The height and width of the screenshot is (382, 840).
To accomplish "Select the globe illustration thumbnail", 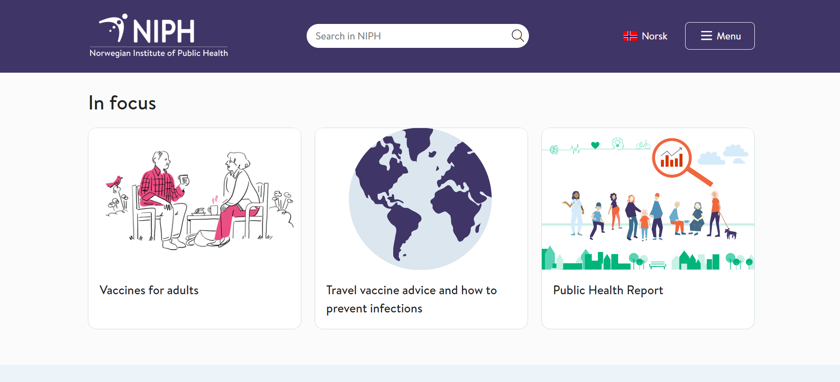I will click(421, 199).
